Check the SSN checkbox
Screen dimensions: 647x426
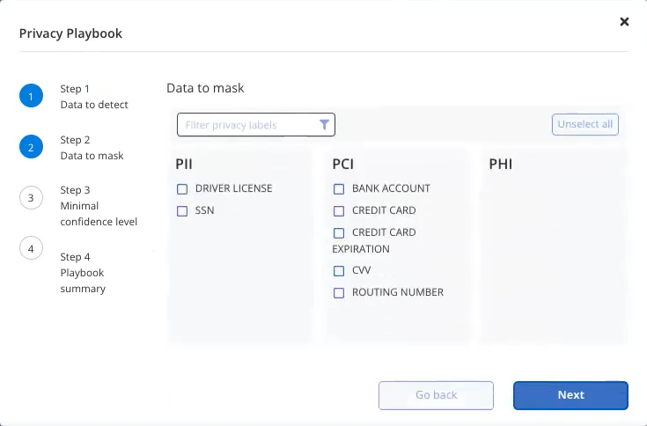point(182,211)
